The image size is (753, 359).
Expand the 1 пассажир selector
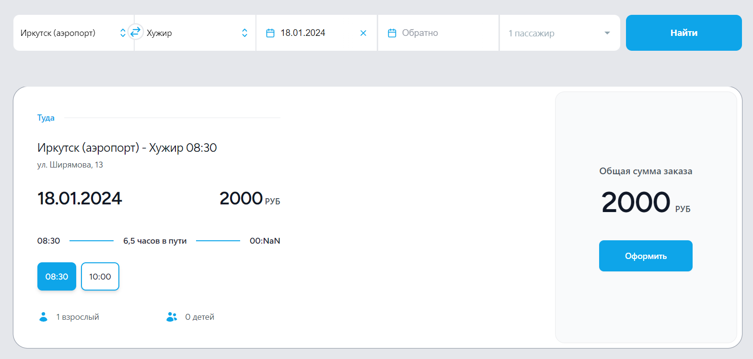click(560, 33)
